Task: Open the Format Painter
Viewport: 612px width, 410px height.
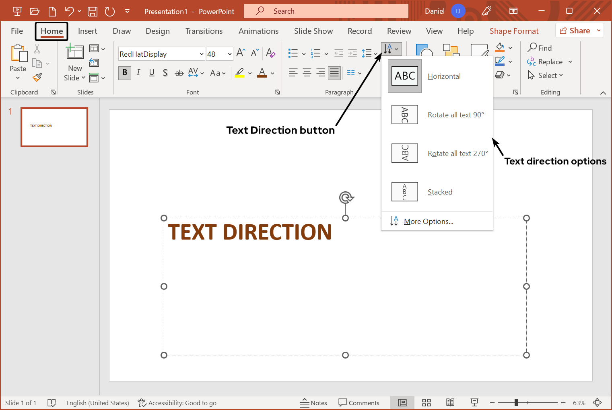Action: [37, 78]
